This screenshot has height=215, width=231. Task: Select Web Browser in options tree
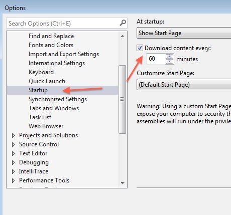click(46, 126)
